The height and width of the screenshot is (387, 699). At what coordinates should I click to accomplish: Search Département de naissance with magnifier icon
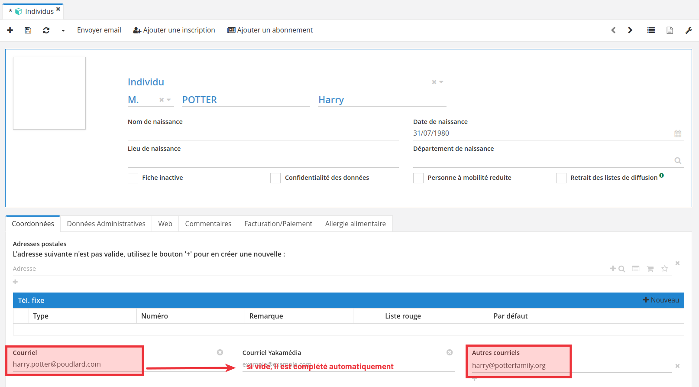(x=678, y=161)
